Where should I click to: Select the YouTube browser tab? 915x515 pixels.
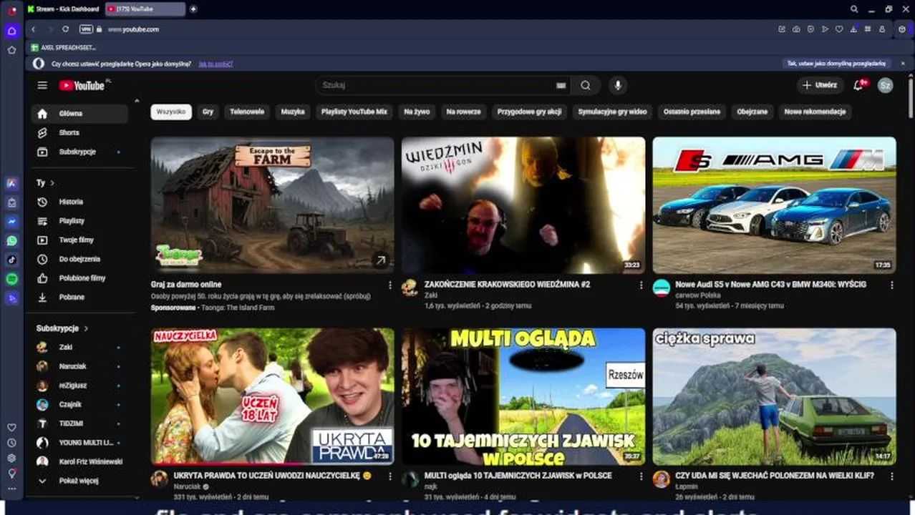(145, 9)
